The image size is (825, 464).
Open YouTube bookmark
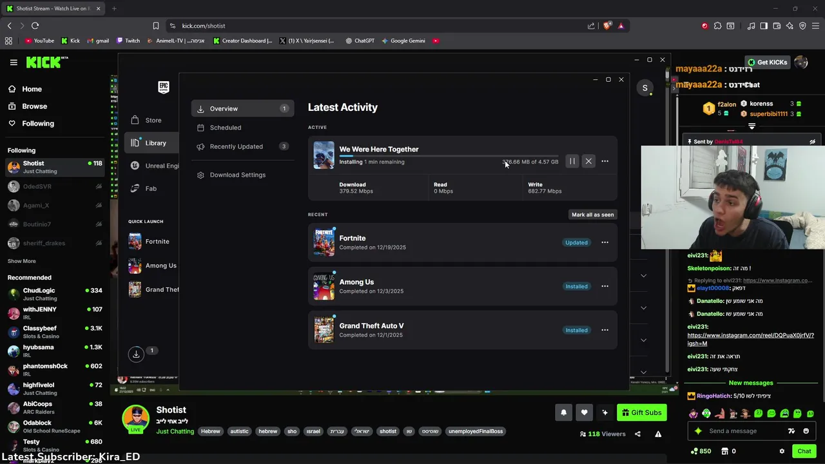point(39,41)
